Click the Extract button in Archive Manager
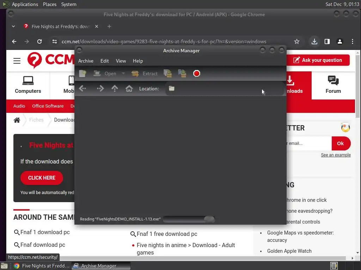The height and width of the screenshot is (270, 361). click(x=144, y=74)
